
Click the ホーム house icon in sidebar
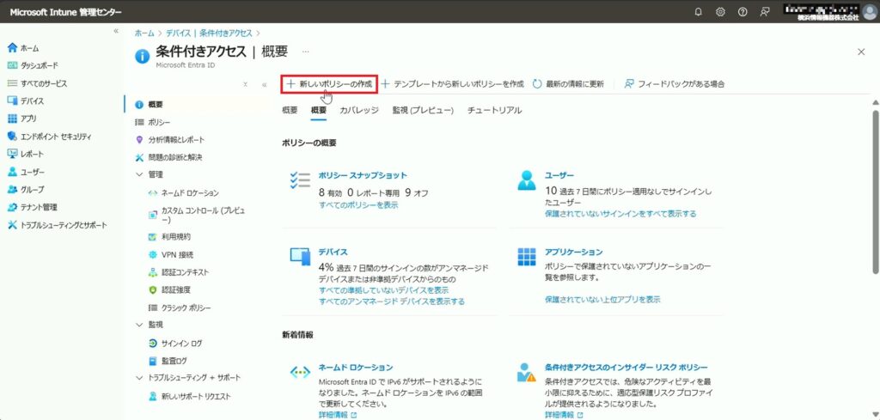pos(13,48)
